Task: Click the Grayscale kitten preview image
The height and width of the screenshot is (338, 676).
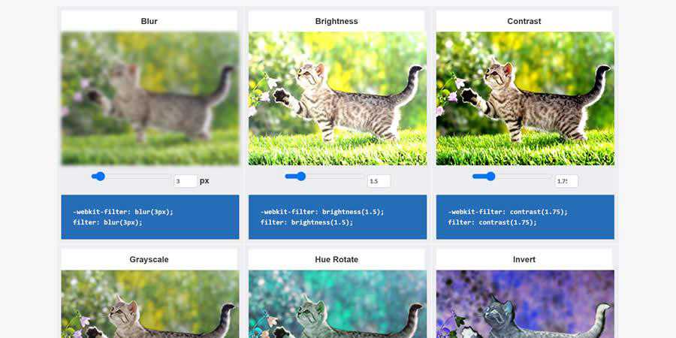Action: pos(150,304)
